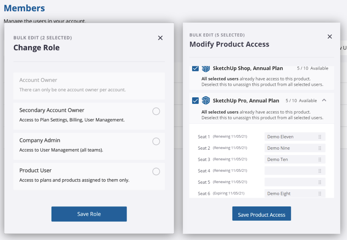Select the Demo Nine seat field
Image resolution: width=347 pixels, height=240 pixels.
pyautogui.click(x=295, y=148)
